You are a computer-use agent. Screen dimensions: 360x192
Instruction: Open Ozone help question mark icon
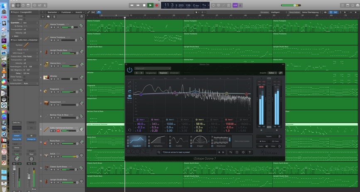[x=250, y=152]
